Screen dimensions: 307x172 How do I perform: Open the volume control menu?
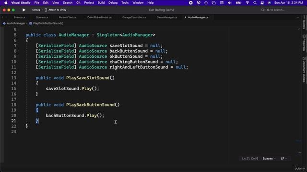(x=230, y=3)
